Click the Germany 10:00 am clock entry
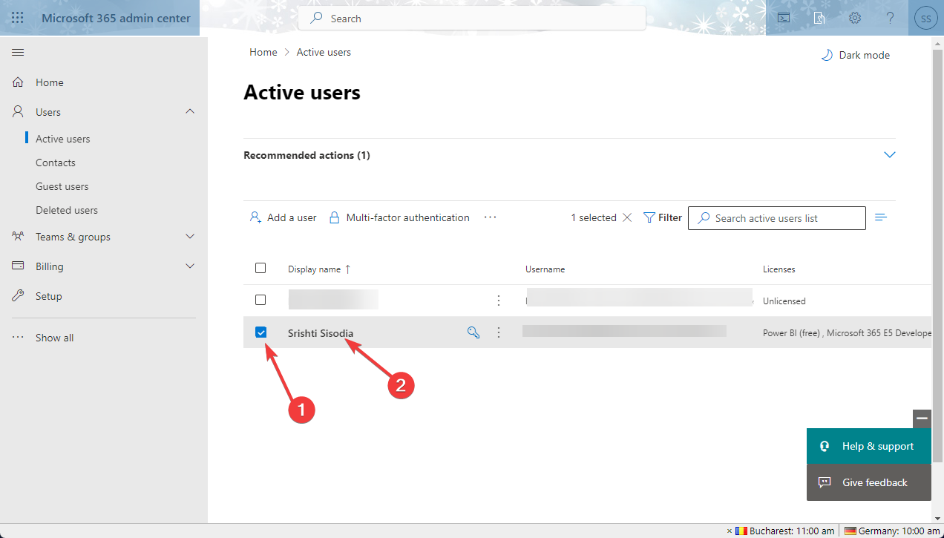This screenshot has height=538, width=944. 892,531
